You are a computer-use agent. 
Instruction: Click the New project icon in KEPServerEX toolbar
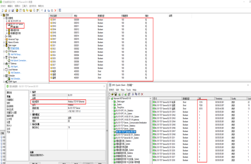[2, 10]
